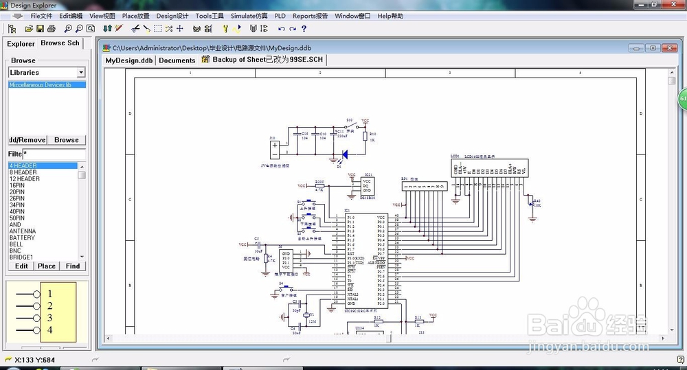The width and height of the screenshot is (687, 370).
Task: Navigate the hierarchy with the up/down arrows icon
Action: click(107, 29)
